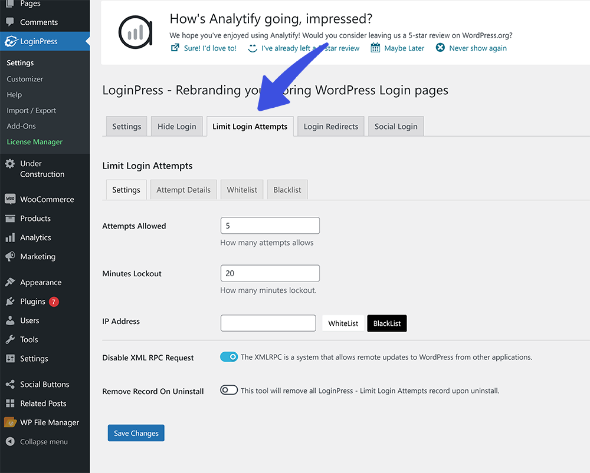Click the LoginPress logo icon in the sidebar

[11, 41]
